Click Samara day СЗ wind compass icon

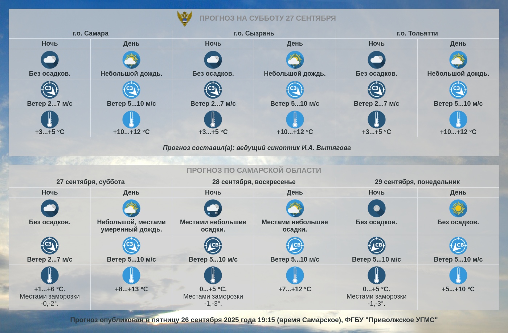point(131,90)
